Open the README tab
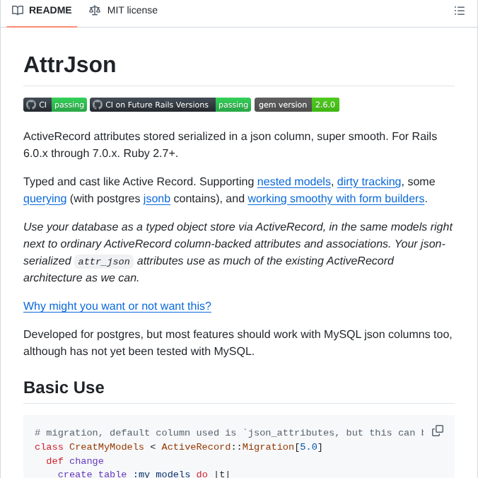 click(42, 11)
